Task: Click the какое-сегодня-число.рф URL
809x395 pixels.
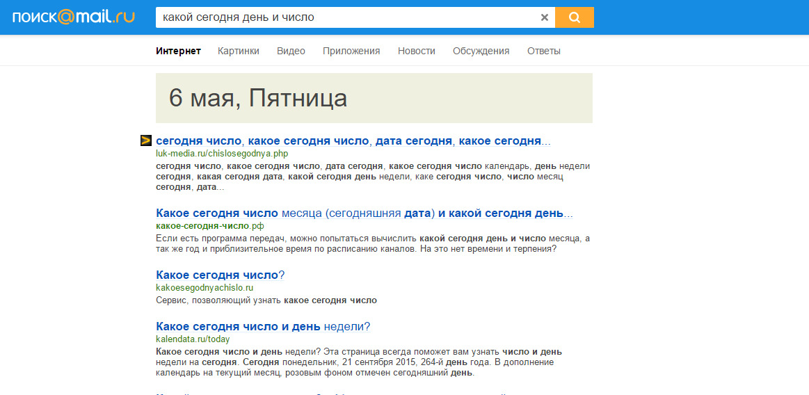Action: coord(210,226)
